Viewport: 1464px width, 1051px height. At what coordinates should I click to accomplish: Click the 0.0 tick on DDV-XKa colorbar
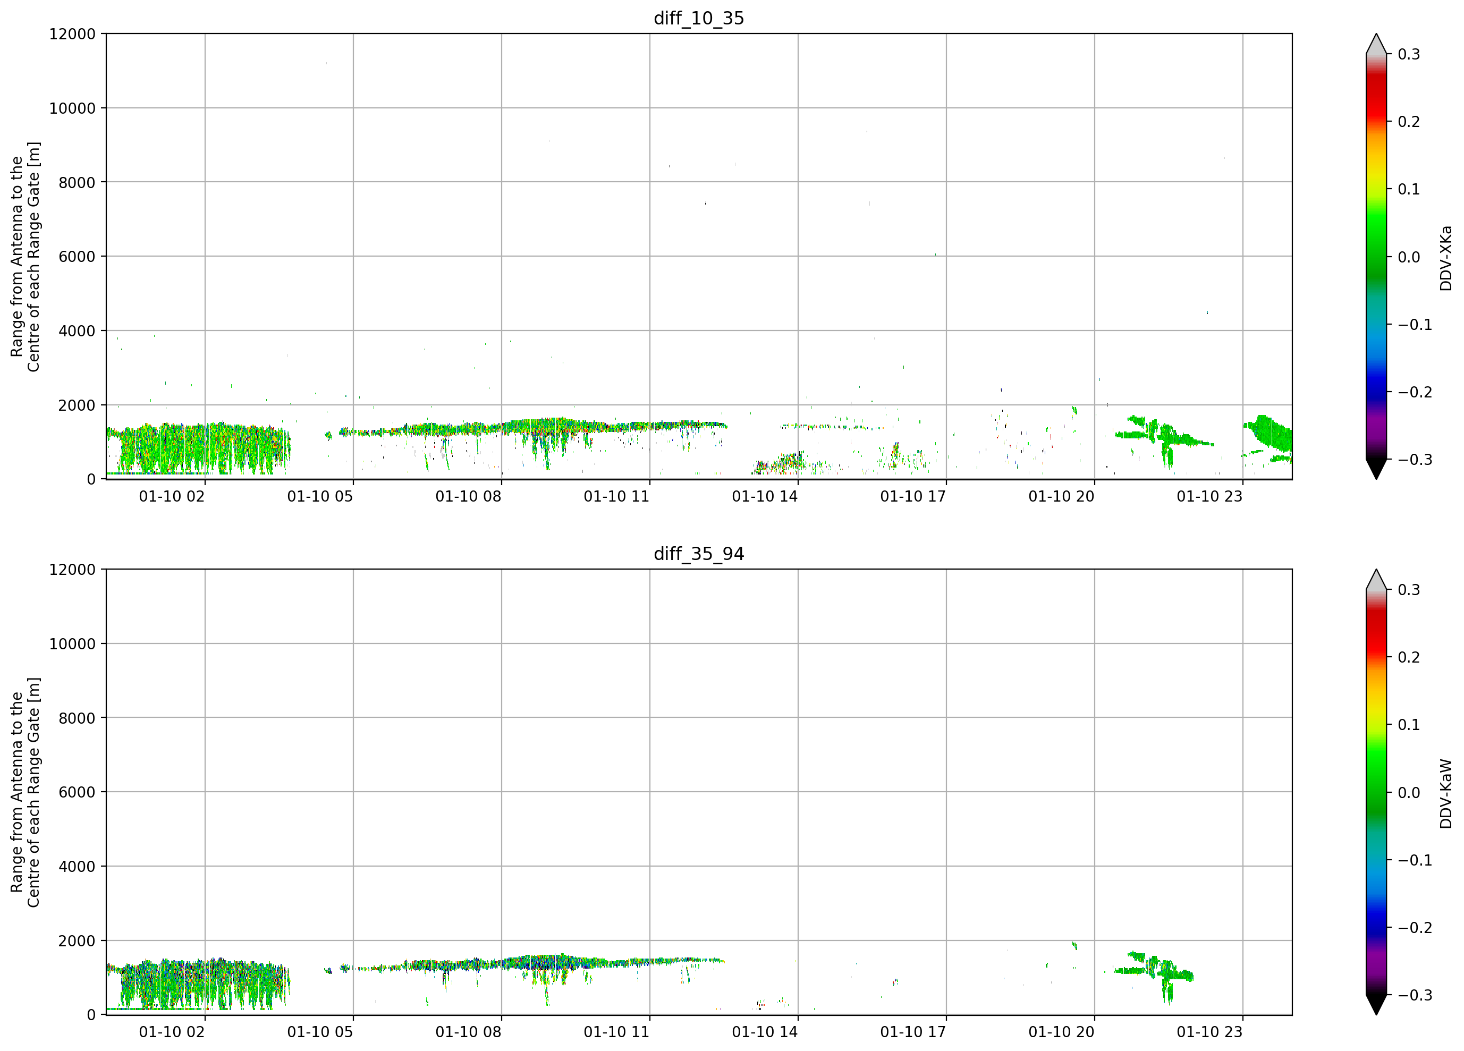click(1409, 257)
